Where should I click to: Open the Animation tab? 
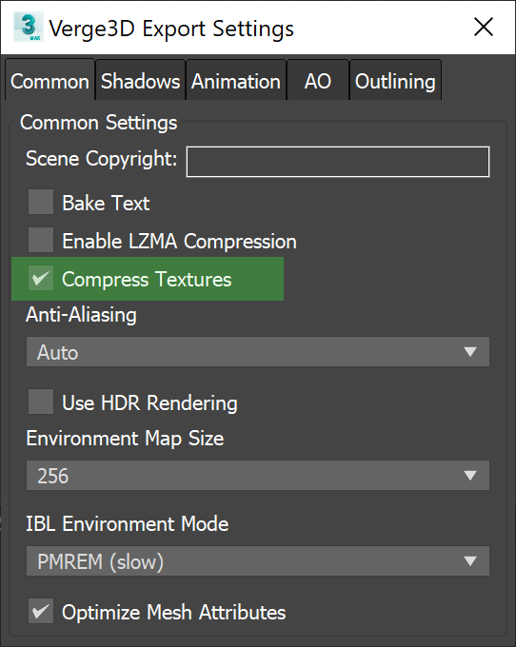point(236,80)
